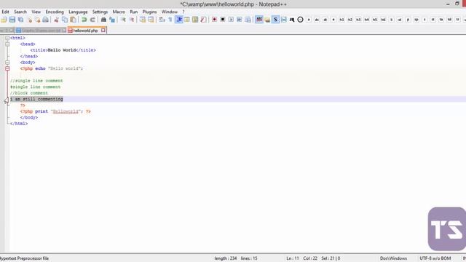The width and height of the screenshot is (466, 262).
Task: Close the helloworld.php tab
Action: coord(103,31)
